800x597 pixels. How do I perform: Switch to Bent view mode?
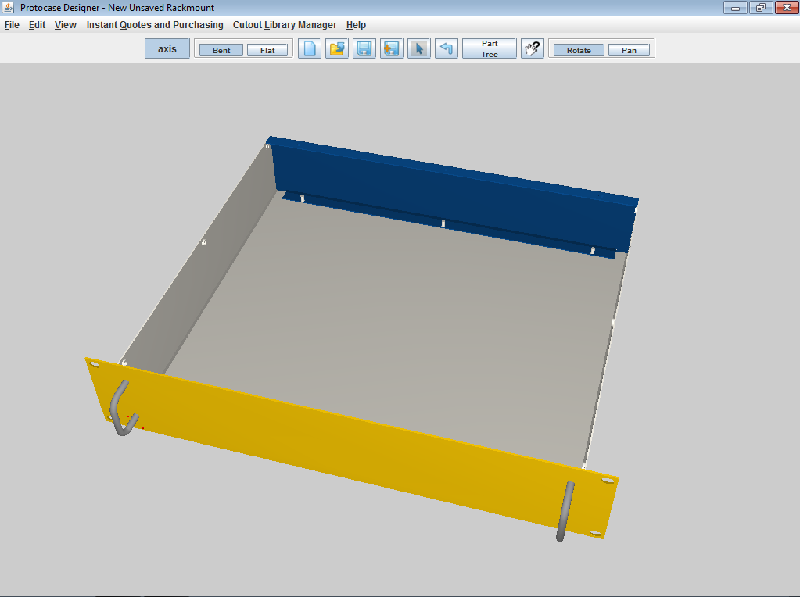pyautogui.click(x=221, y=50)
